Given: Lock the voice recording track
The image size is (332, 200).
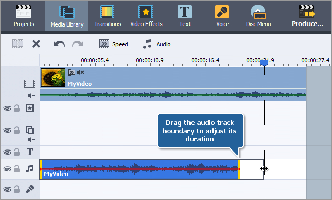Looking at the screenshot, I should tap(17, 189).
